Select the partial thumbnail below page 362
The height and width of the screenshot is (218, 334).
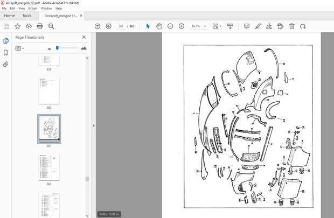[x=49, y=205]
